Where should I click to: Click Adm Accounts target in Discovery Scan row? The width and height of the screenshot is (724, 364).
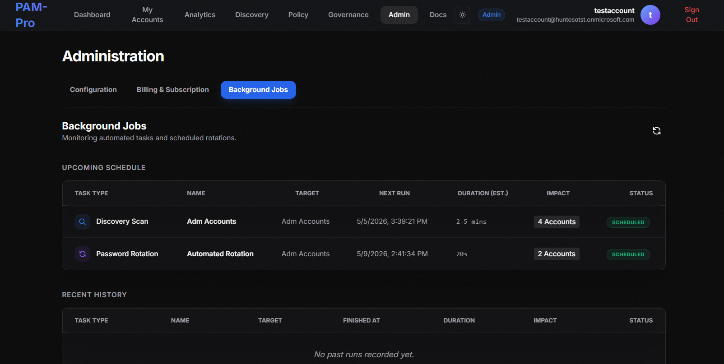tap(306, 221)
